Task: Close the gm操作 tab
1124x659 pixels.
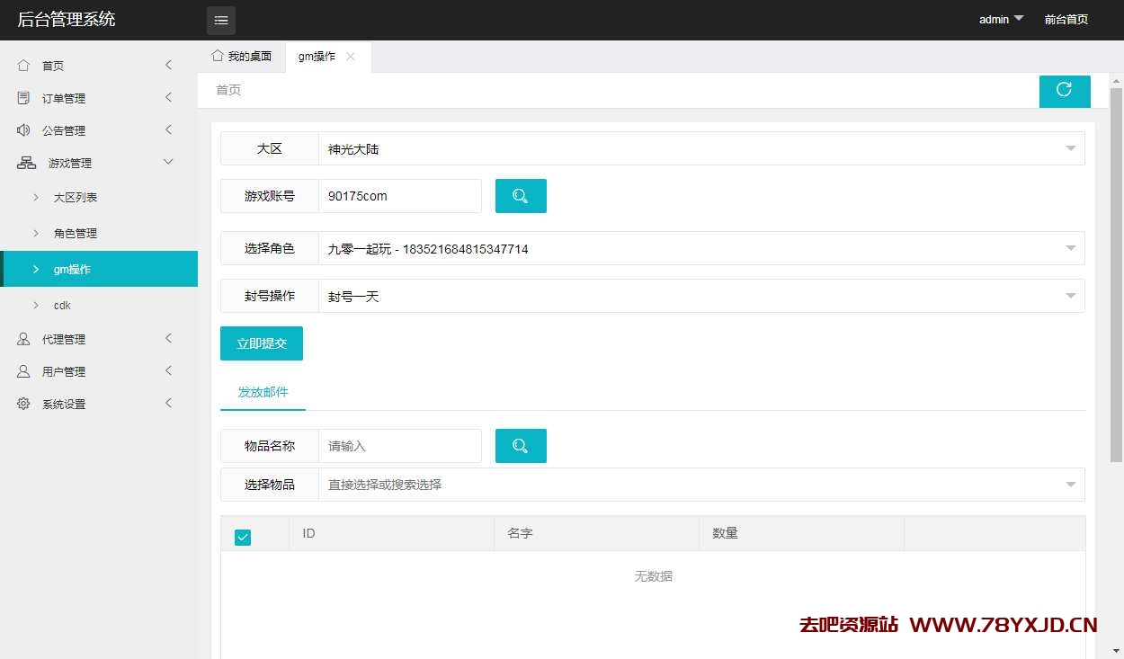Action: point(351,57)
